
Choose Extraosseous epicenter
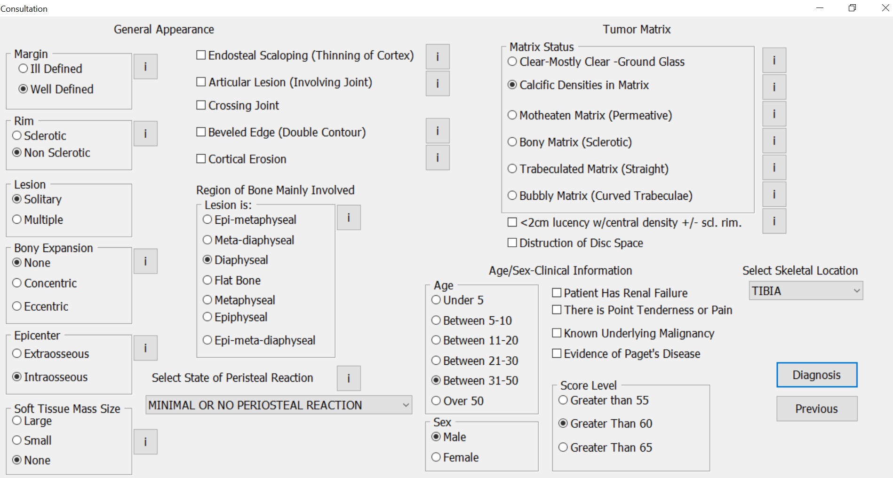click(x=51, y=354)
